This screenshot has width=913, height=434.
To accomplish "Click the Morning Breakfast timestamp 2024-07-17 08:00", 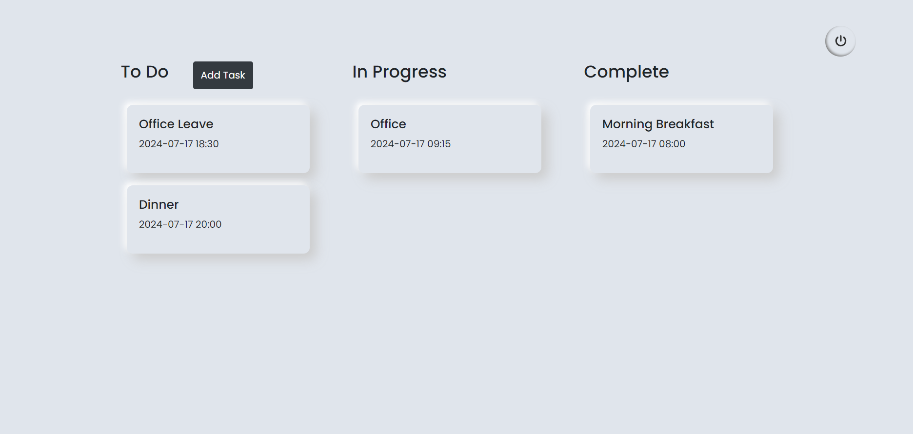I will coord(644,144).
